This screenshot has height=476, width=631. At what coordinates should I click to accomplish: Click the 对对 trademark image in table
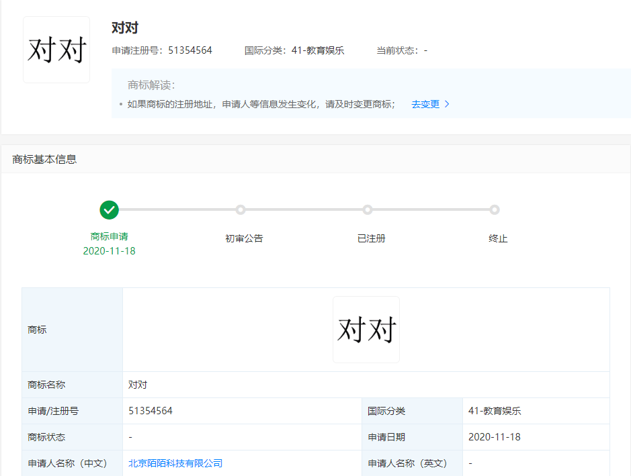point(366,330)
